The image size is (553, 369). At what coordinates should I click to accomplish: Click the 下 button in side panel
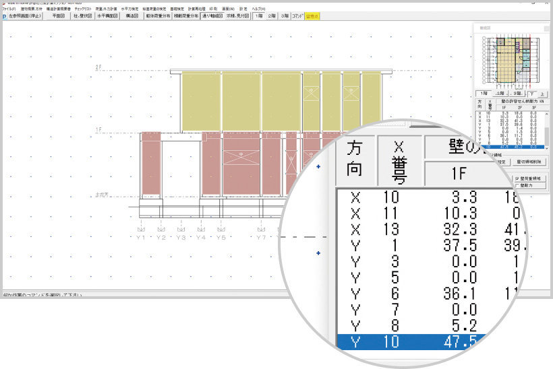click(x=532, y=94)
